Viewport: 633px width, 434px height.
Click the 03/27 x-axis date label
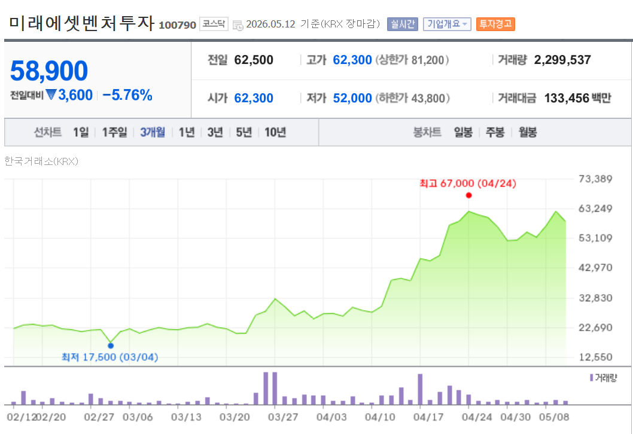[x=283, y=417]
